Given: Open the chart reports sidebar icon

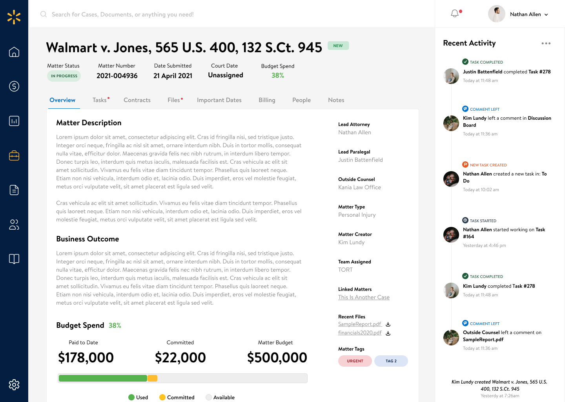Looking at the screenshot, I should tap(14, 121).
